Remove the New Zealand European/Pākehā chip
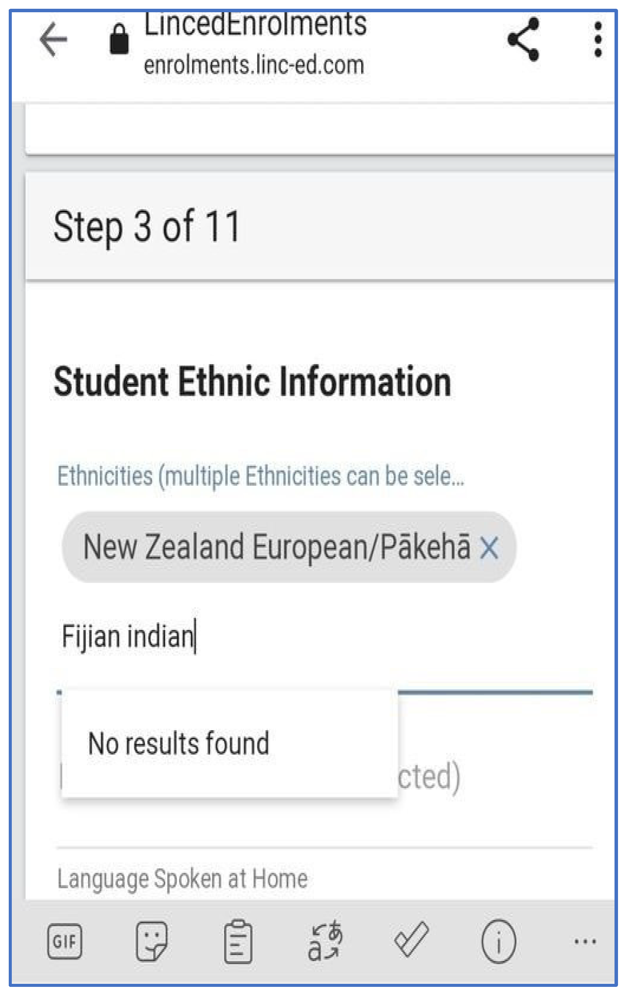The width and height of the screenshot is (625, 993). pos(489,547)
